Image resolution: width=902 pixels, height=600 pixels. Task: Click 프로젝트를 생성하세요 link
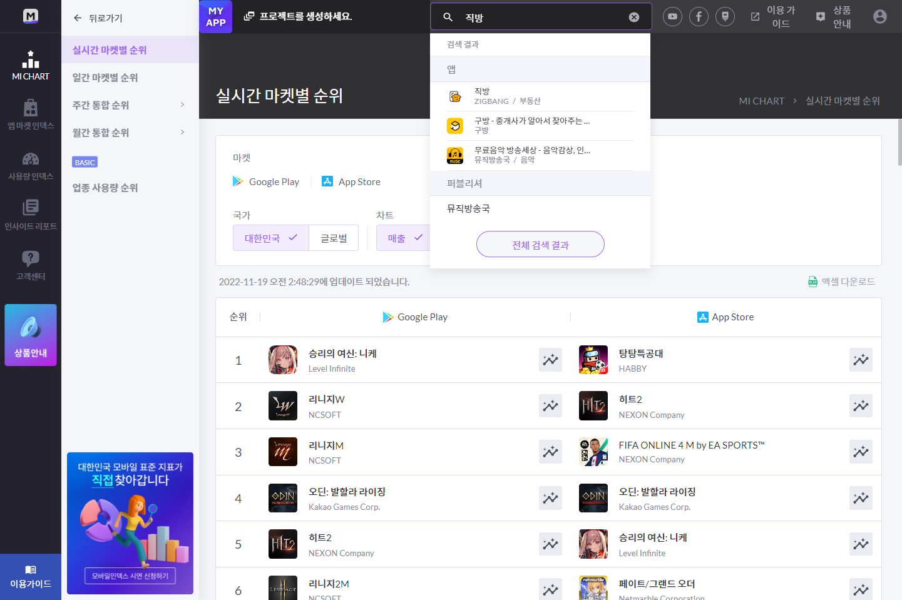[298, 16]
